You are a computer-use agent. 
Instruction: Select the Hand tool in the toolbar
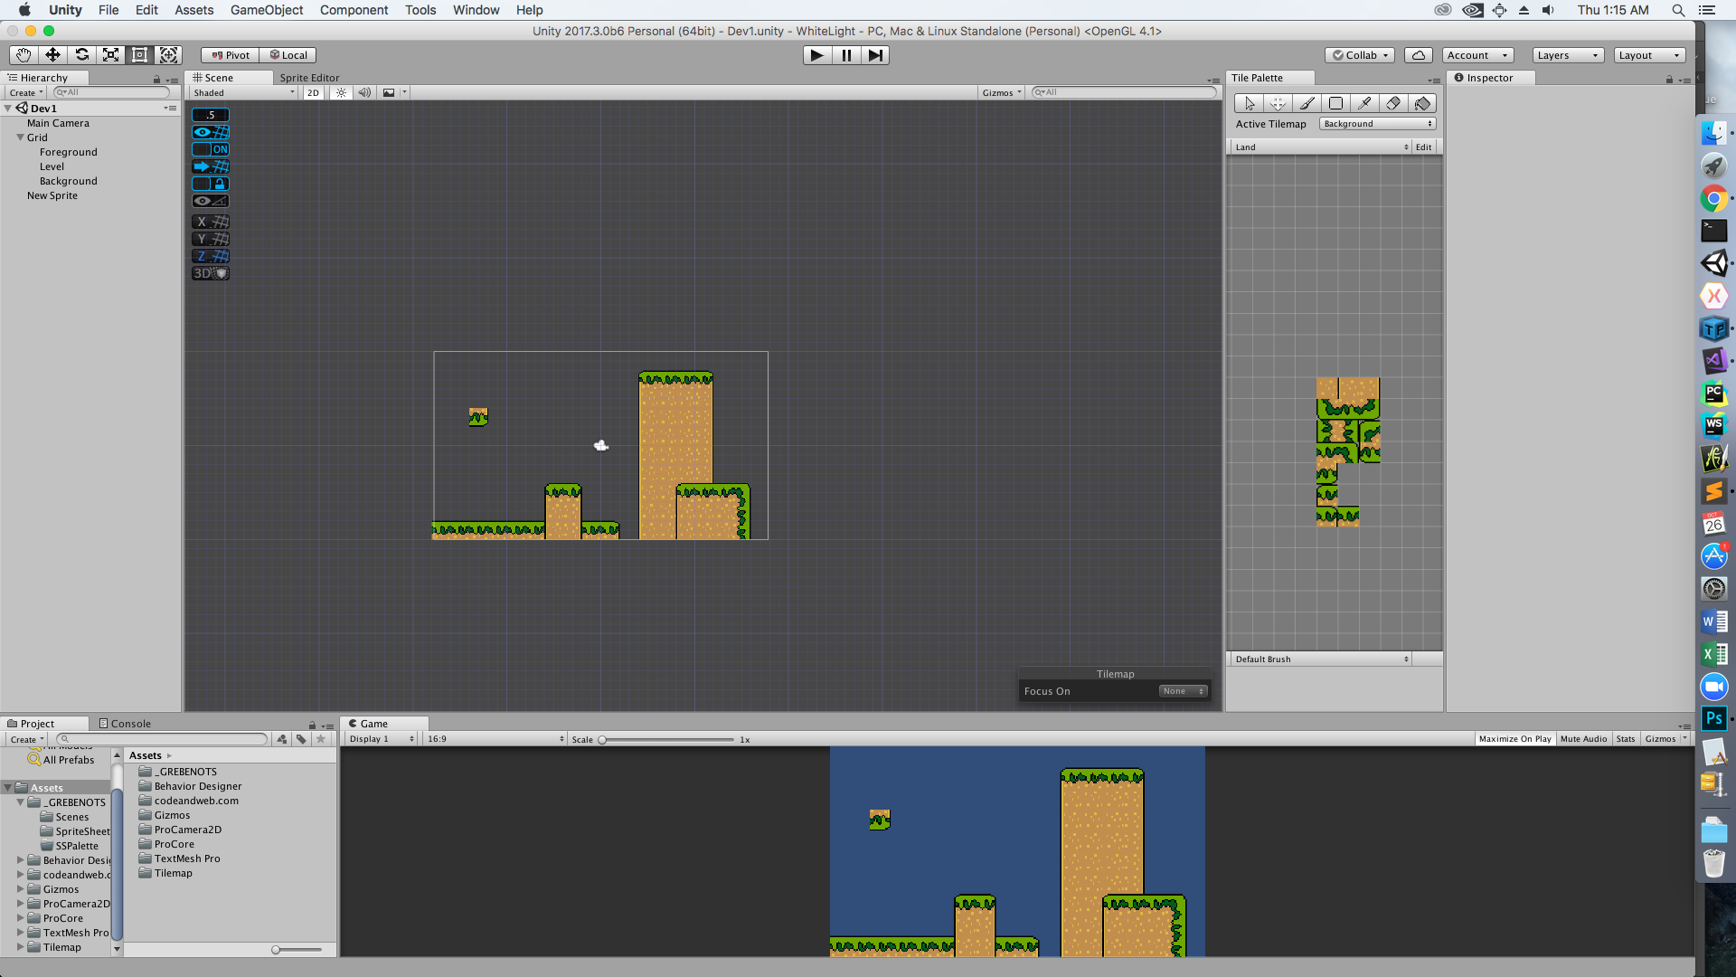tap(24, 55)
